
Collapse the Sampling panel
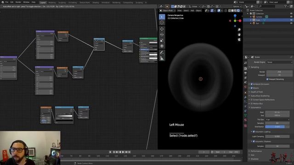click(254, 67)
